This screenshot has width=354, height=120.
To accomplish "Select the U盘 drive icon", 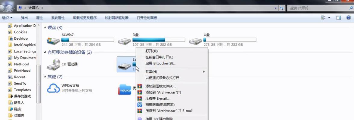I will pyautogui.click(x=195, y=41).
